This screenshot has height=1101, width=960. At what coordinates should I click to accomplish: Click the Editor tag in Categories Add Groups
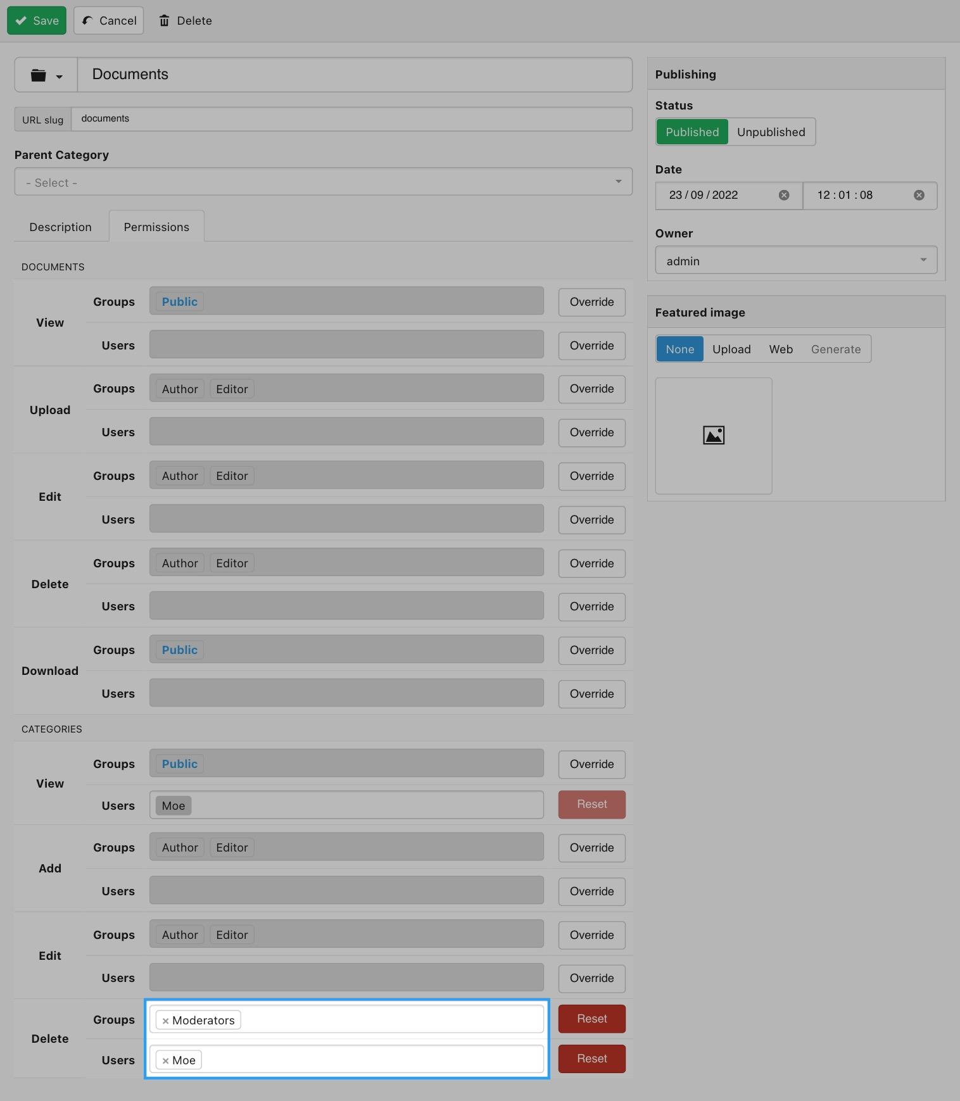[232, 848]
